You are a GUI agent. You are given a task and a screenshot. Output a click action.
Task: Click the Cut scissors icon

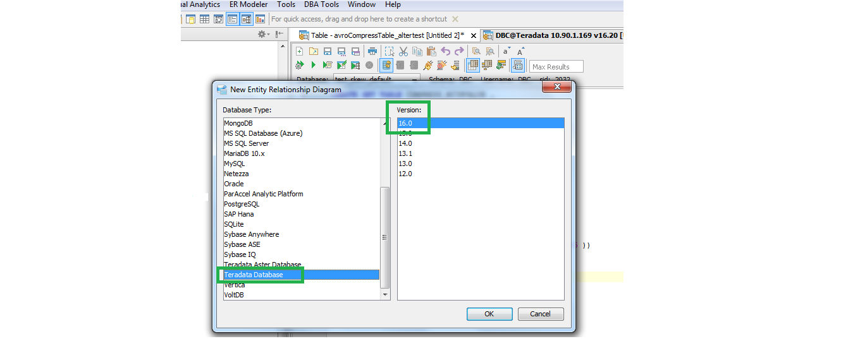coord(403,51)
